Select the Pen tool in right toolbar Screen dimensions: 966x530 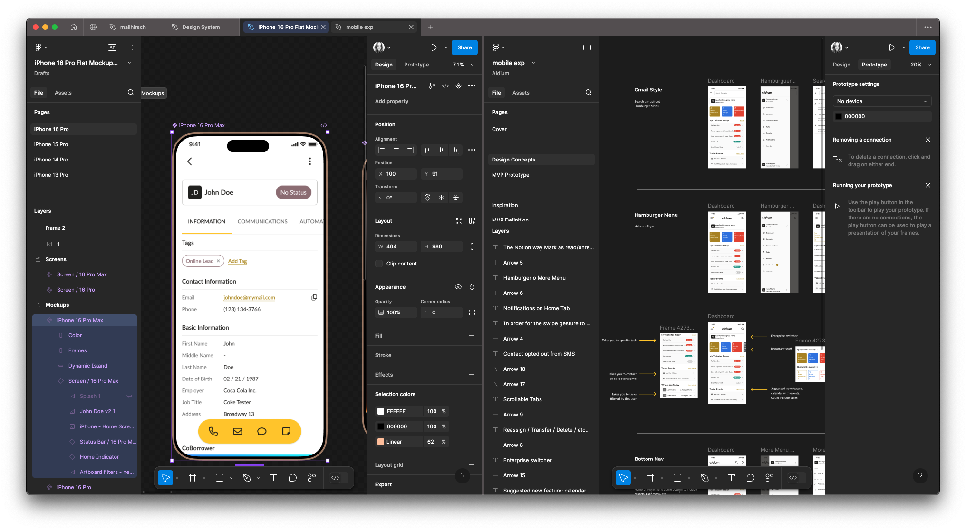tap(705, 478)
